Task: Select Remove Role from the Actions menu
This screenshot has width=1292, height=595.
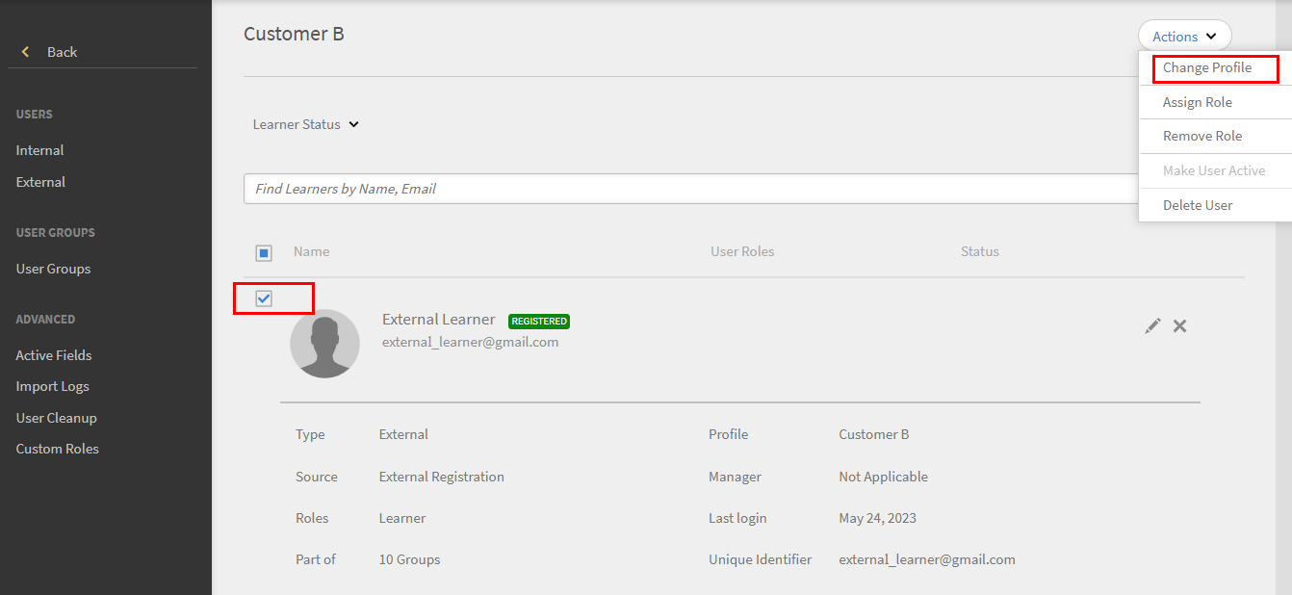Action: click(x=1202, y=136)
